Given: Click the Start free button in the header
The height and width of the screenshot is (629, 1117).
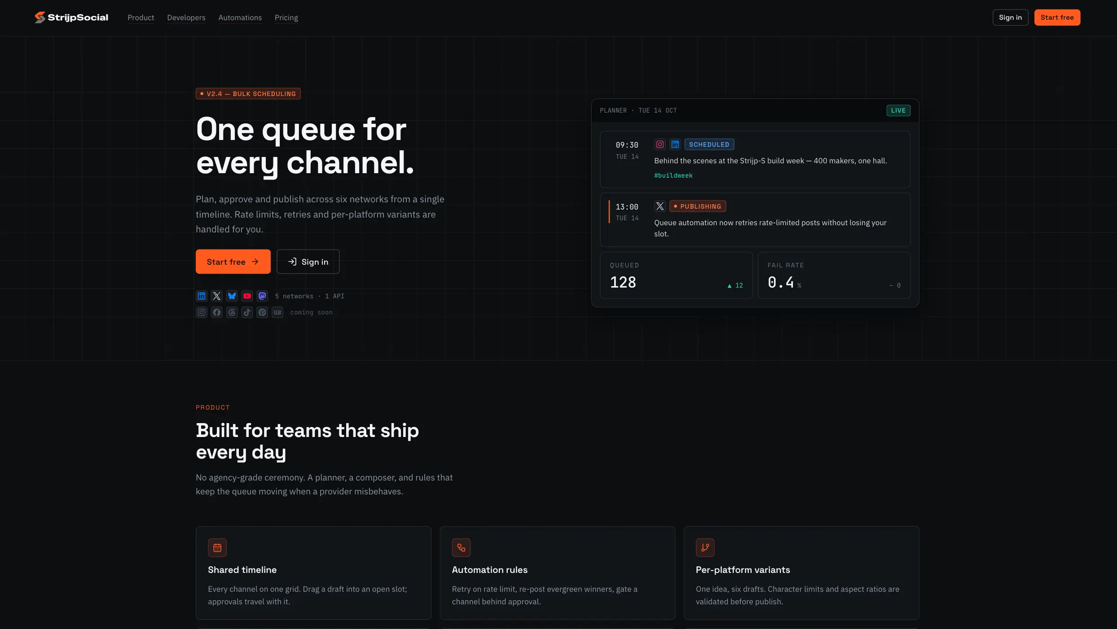Looking at the screenshot, I should point(1057,17).
